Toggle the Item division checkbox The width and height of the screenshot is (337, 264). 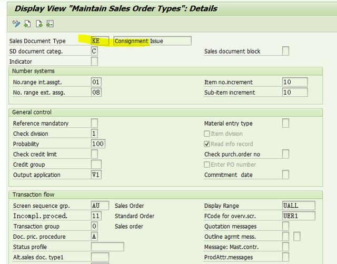[207, 134]
